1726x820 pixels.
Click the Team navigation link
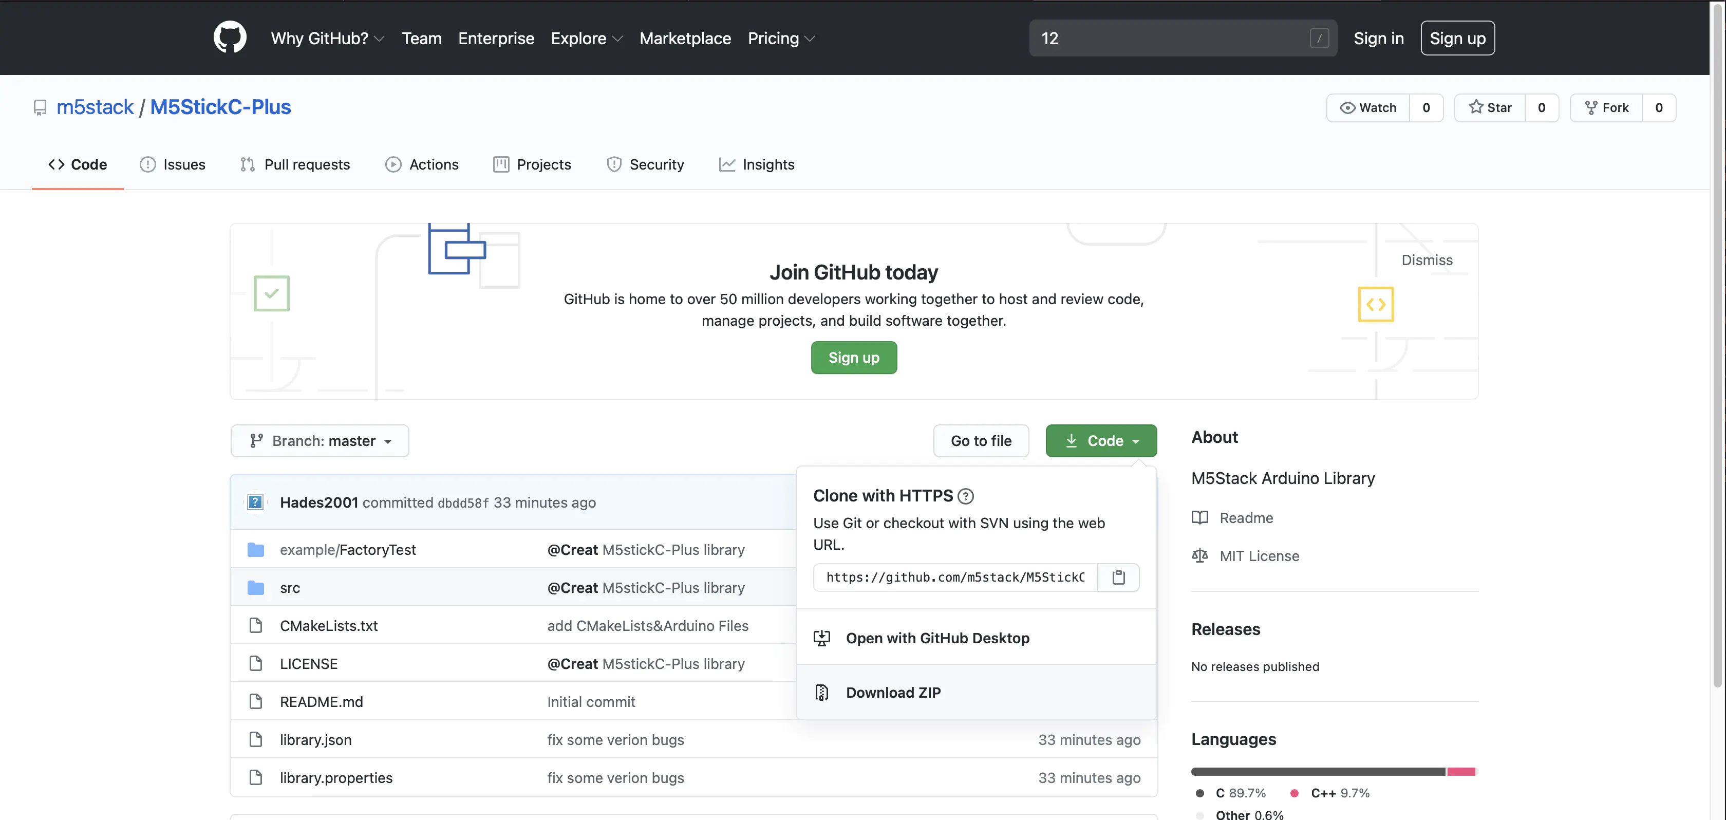coord(421,38)
